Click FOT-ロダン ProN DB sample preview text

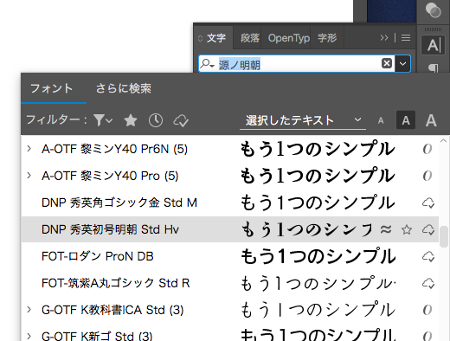point(318,256)
